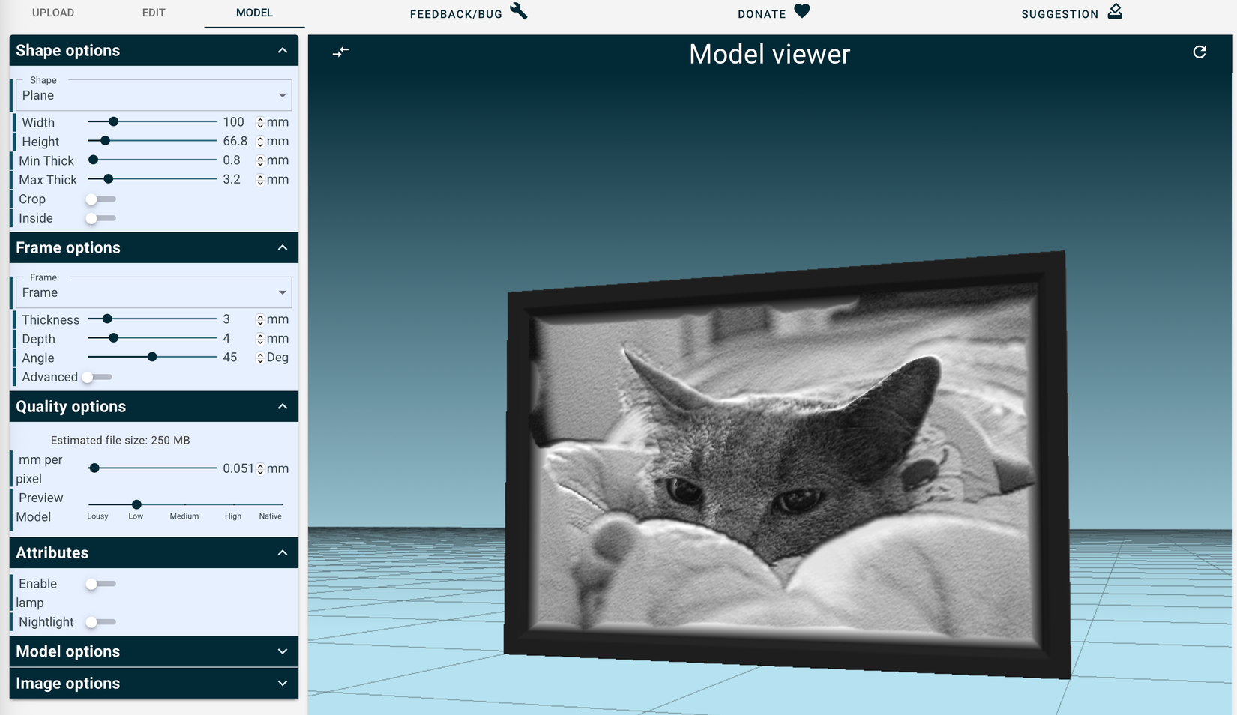
Task: Collapse the viewer panel with arrows icon
Action: (x=340, y=52)
